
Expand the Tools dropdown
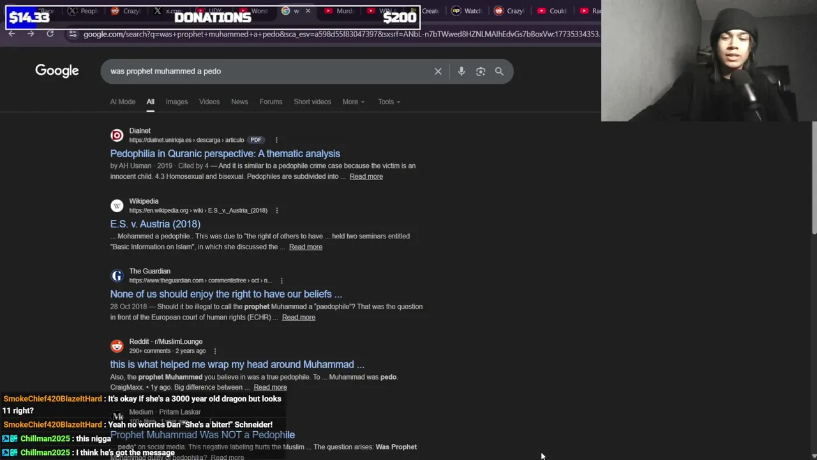coord(389,102)
